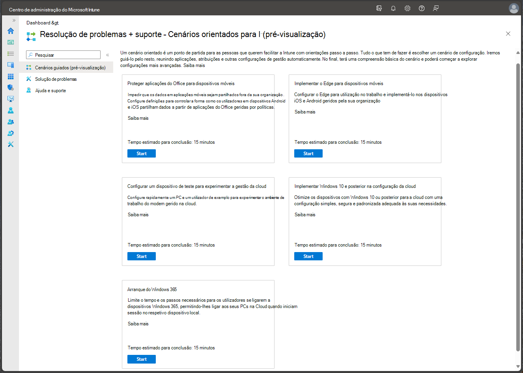Click the vertical scrollbar thumb
The image size is (523, 373).
pos(518,207)
